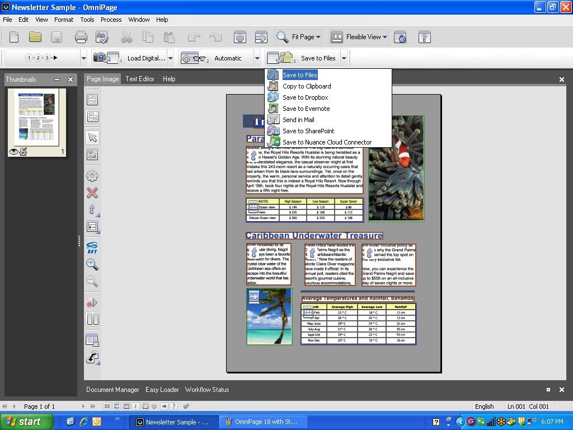Click the Print icon in the toolbar
Screen dimensions: 573x430
coord(81,38)
